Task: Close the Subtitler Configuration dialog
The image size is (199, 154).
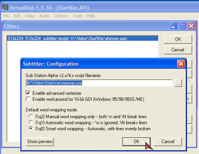Action: (x=181, y=64)
